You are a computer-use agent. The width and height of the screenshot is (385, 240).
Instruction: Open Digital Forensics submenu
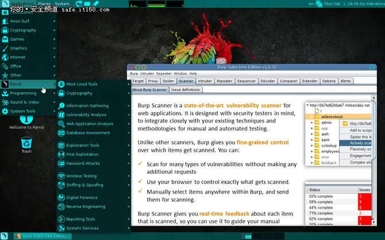(x=94, y=198)
